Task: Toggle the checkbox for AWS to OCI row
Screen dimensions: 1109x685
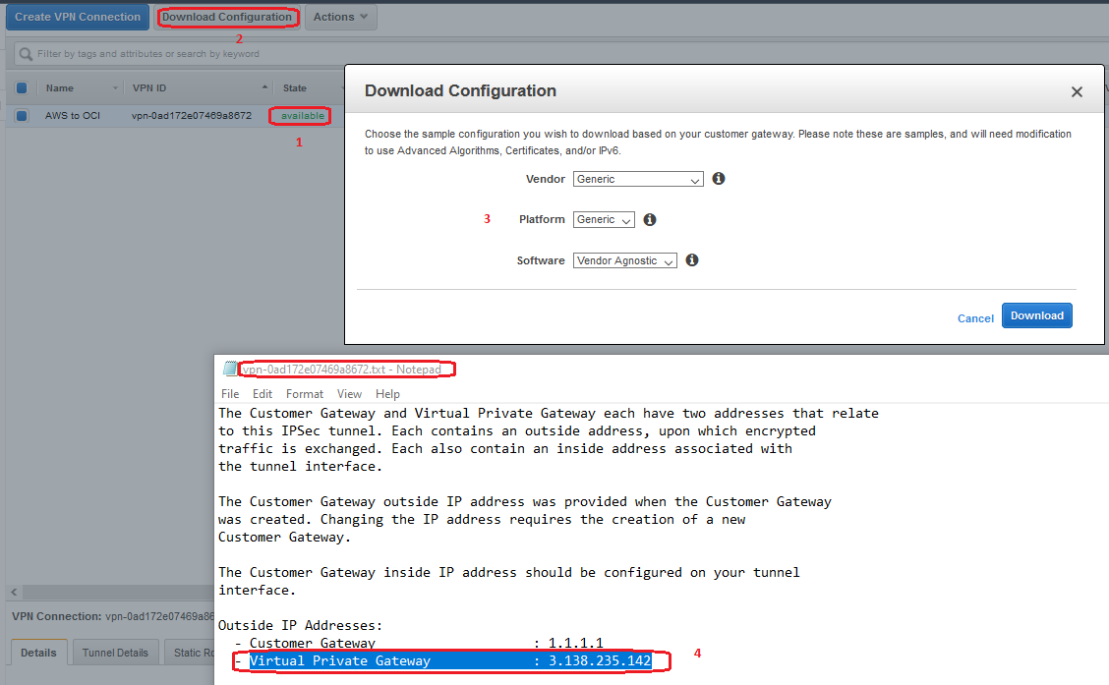Action: pyautogui.click(x=22, y=115)
